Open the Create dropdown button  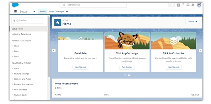[x=193, y=22]
